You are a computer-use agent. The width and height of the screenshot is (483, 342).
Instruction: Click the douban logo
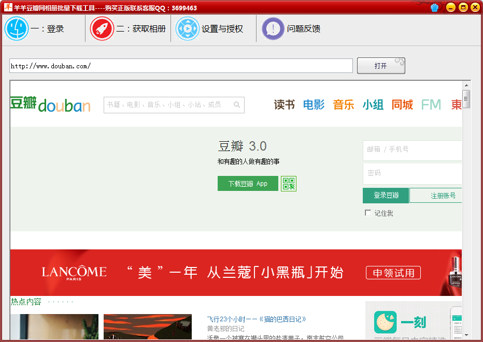click(x=50, y=105)
